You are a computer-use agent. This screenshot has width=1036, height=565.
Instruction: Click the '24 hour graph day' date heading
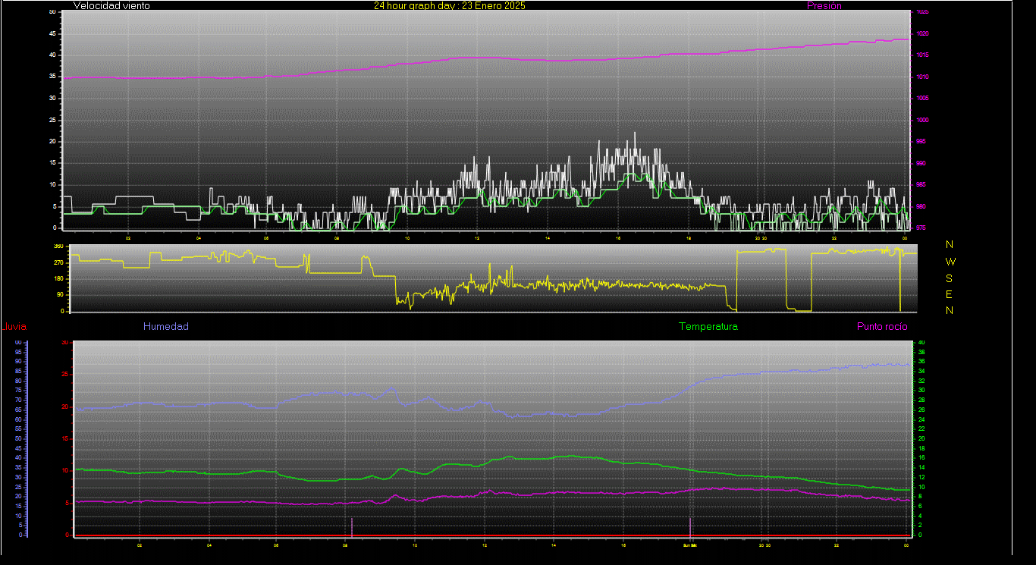tap(449, 5)
